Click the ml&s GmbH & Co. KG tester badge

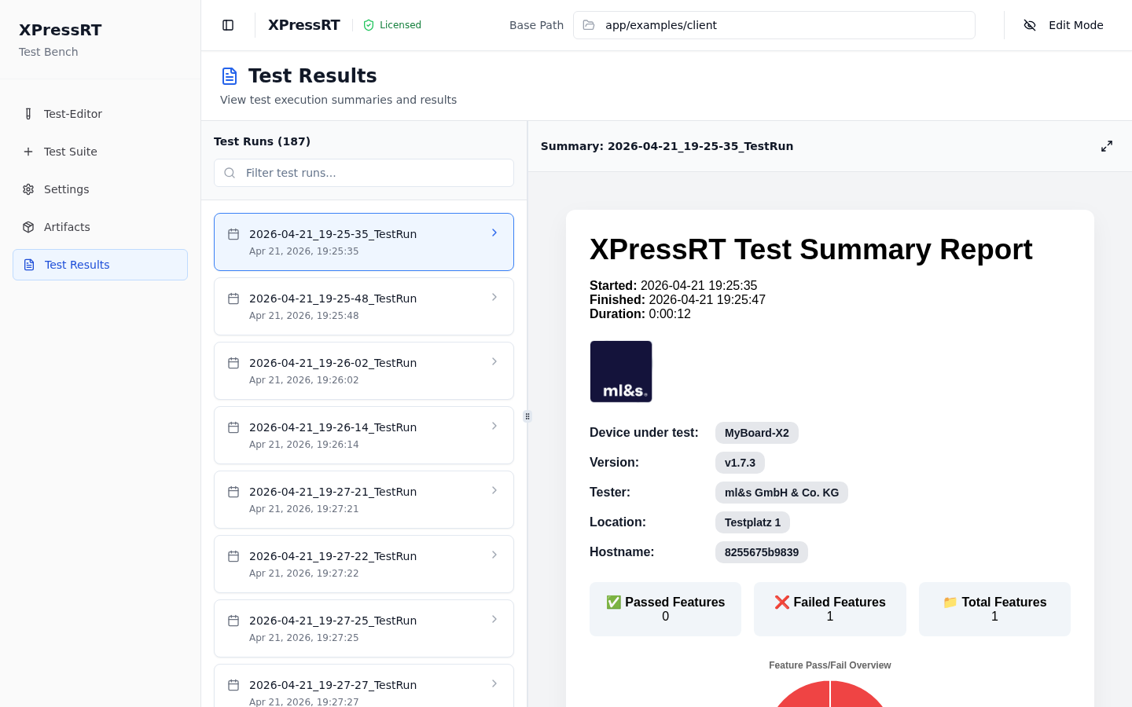click(781, 493)
